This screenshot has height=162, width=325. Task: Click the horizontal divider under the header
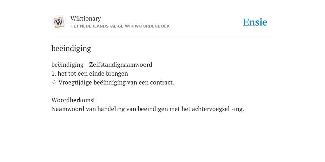pos(162,36)
